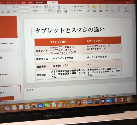Click the スマートフォン header cell

(x=103, y=41)
